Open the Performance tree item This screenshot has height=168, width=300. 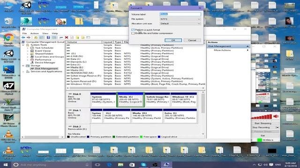click(43, 60)
